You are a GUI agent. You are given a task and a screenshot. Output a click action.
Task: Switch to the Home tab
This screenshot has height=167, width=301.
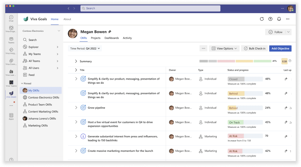(54, 19)
